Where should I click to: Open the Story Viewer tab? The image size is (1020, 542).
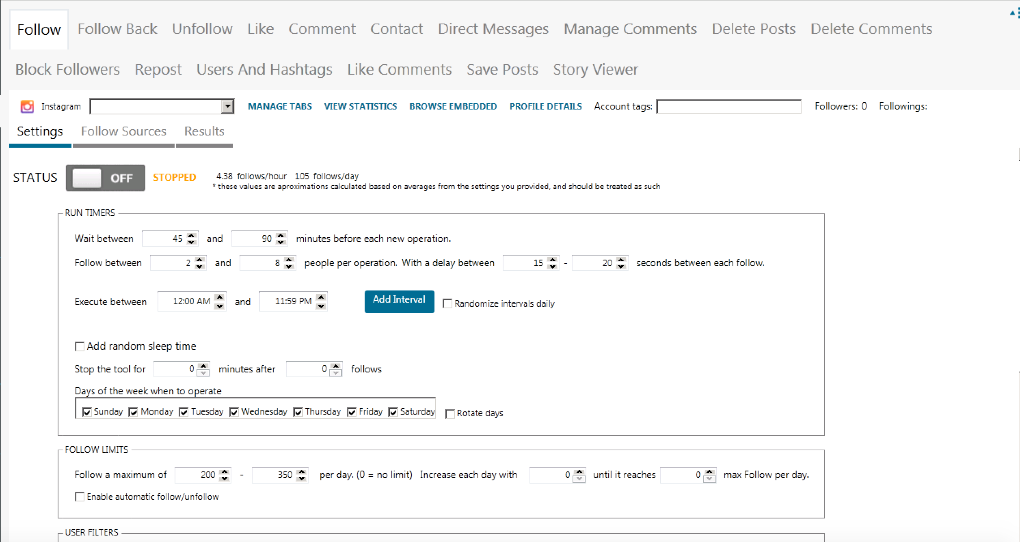click(595, 70)
